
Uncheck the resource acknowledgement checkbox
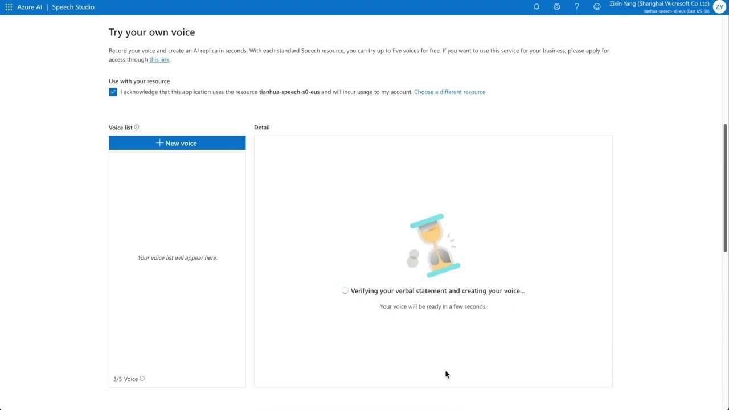113,92
